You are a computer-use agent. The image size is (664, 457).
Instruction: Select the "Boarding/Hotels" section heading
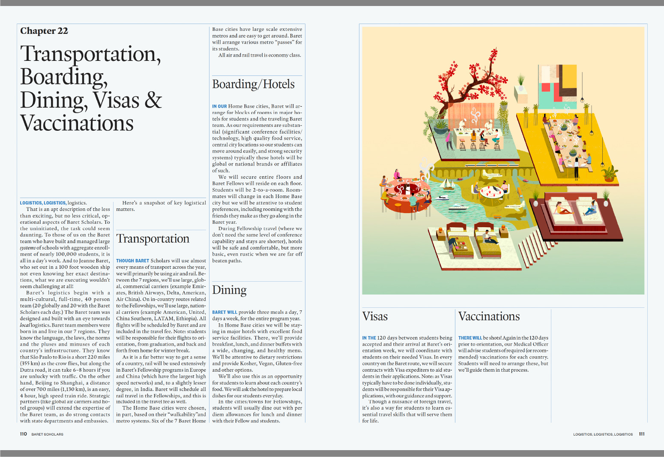(253, 84)
